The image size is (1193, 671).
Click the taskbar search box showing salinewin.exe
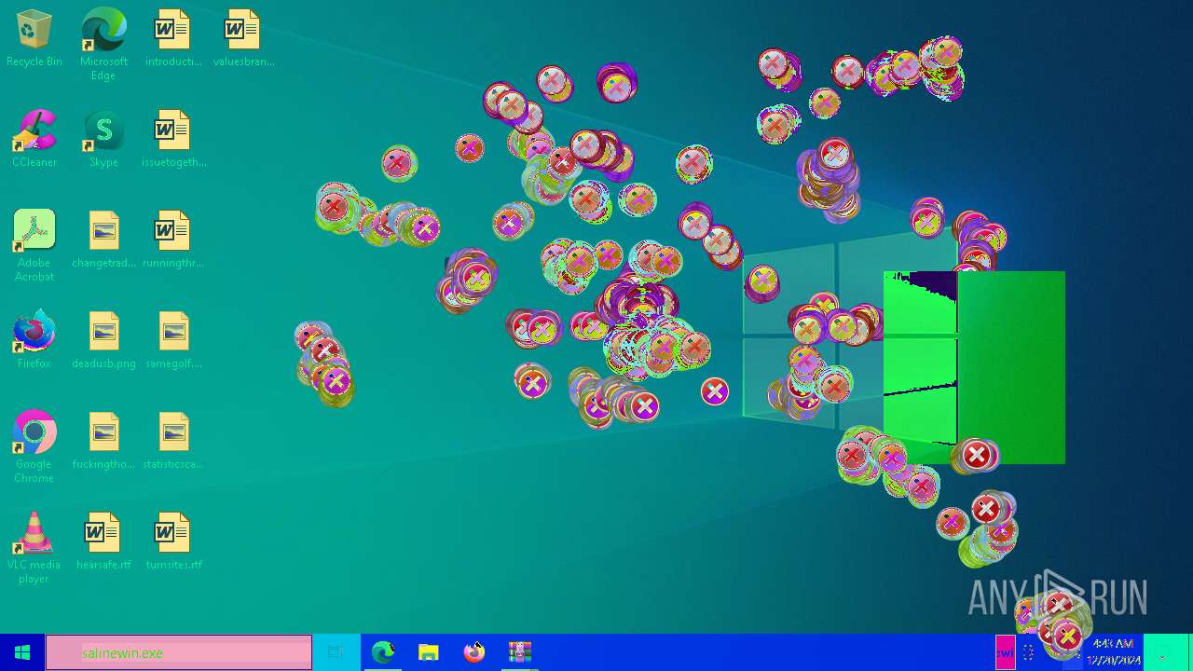click(179, 652)
